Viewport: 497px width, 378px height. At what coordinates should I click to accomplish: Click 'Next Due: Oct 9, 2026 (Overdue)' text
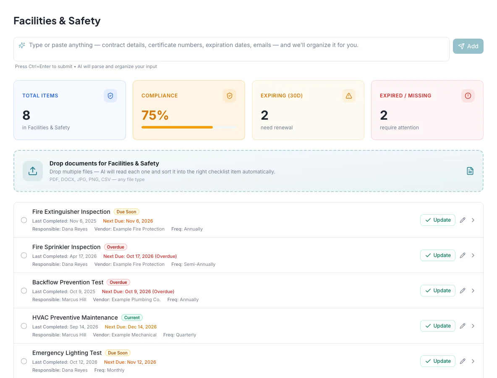coord(138,291)
